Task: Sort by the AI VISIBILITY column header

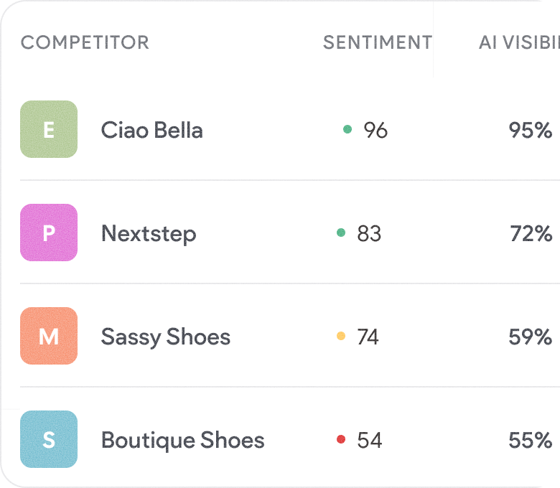Action: pyautogui.click(x=519, y=42)
